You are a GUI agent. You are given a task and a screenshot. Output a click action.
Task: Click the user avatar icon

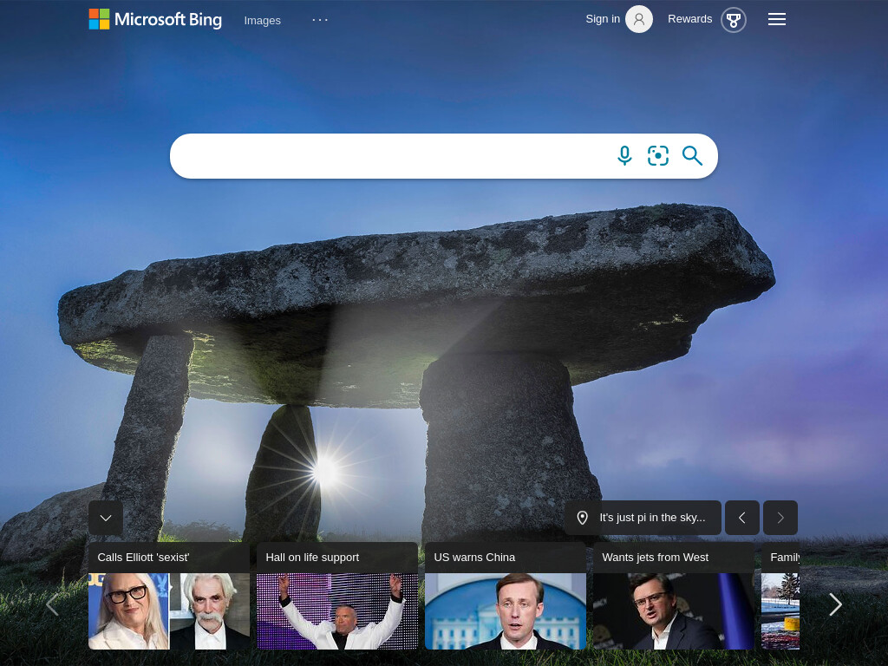tap(639, 19)
